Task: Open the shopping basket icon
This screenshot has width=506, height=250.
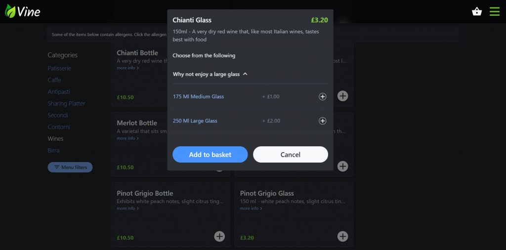Action: 477,11
